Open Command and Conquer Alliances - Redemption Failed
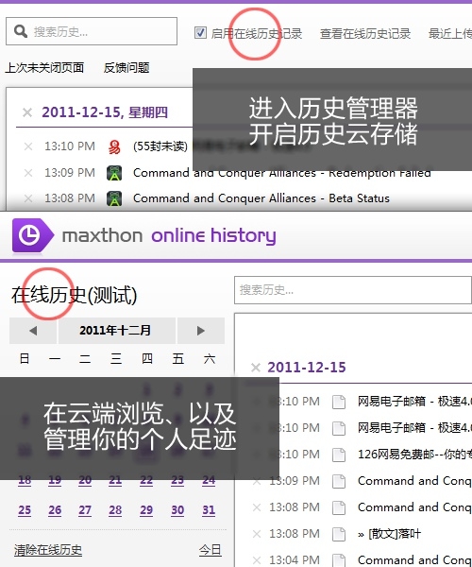The width and height of the screenshot is (472, 567). click(x=282, y=173)
